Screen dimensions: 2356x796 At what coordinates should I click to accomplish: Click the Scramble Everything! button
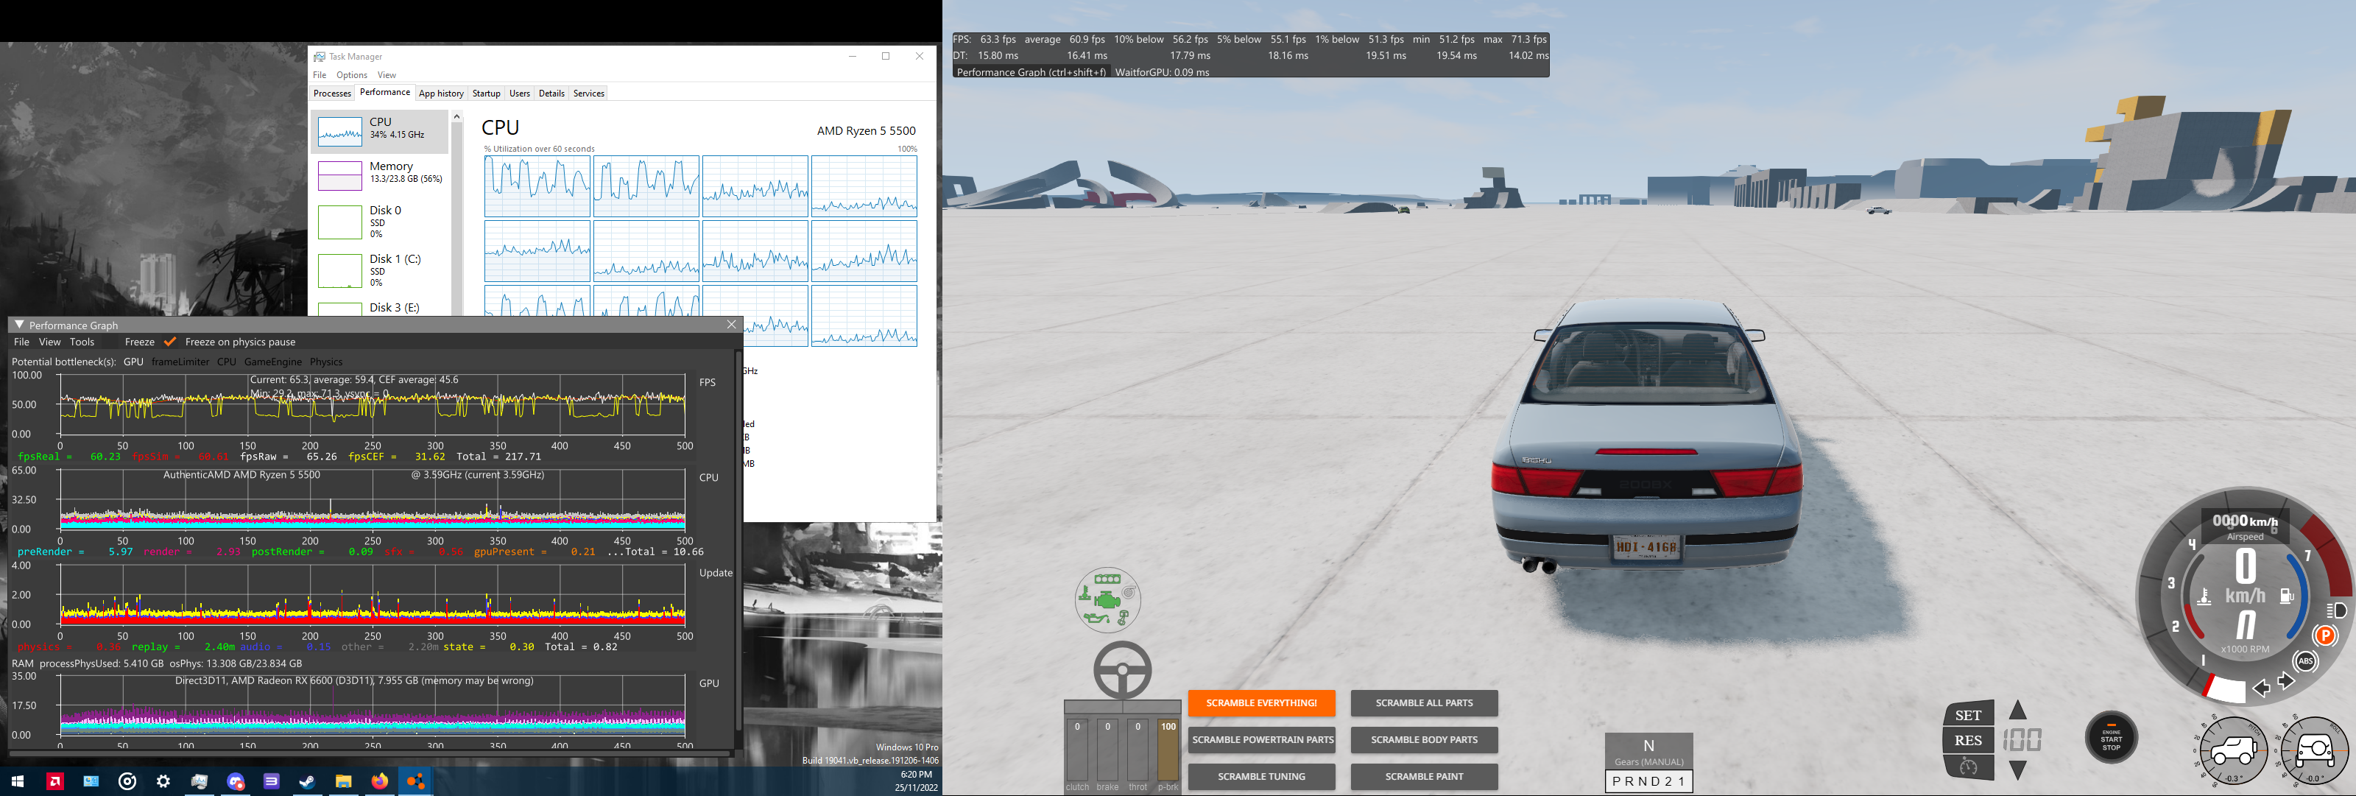pos(1261,702)
